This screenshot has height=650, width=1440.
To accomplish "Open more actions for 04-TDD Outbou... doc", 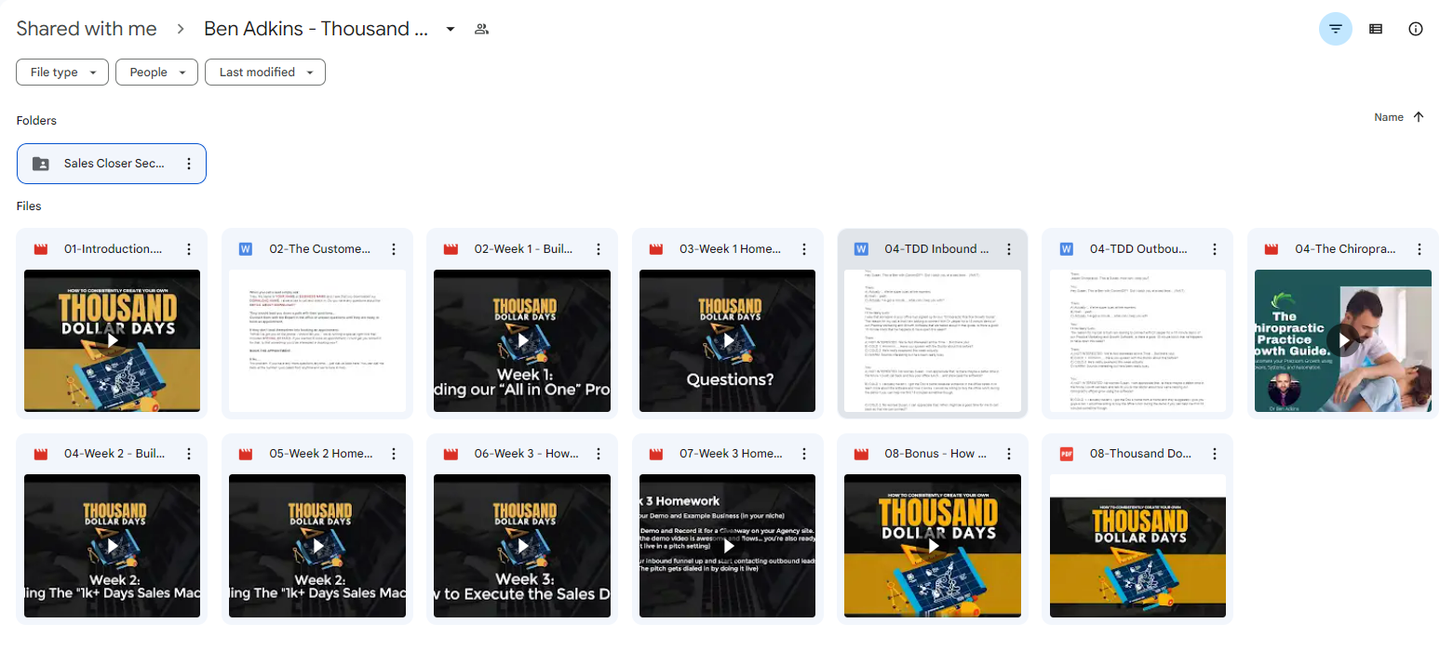I will point(1215,249).
